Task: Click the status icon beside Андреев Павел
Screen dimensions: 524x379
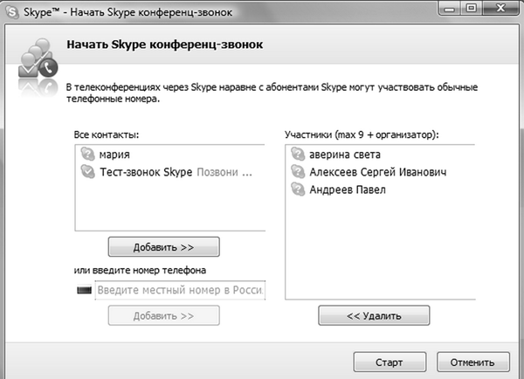Action: [295, 189]
